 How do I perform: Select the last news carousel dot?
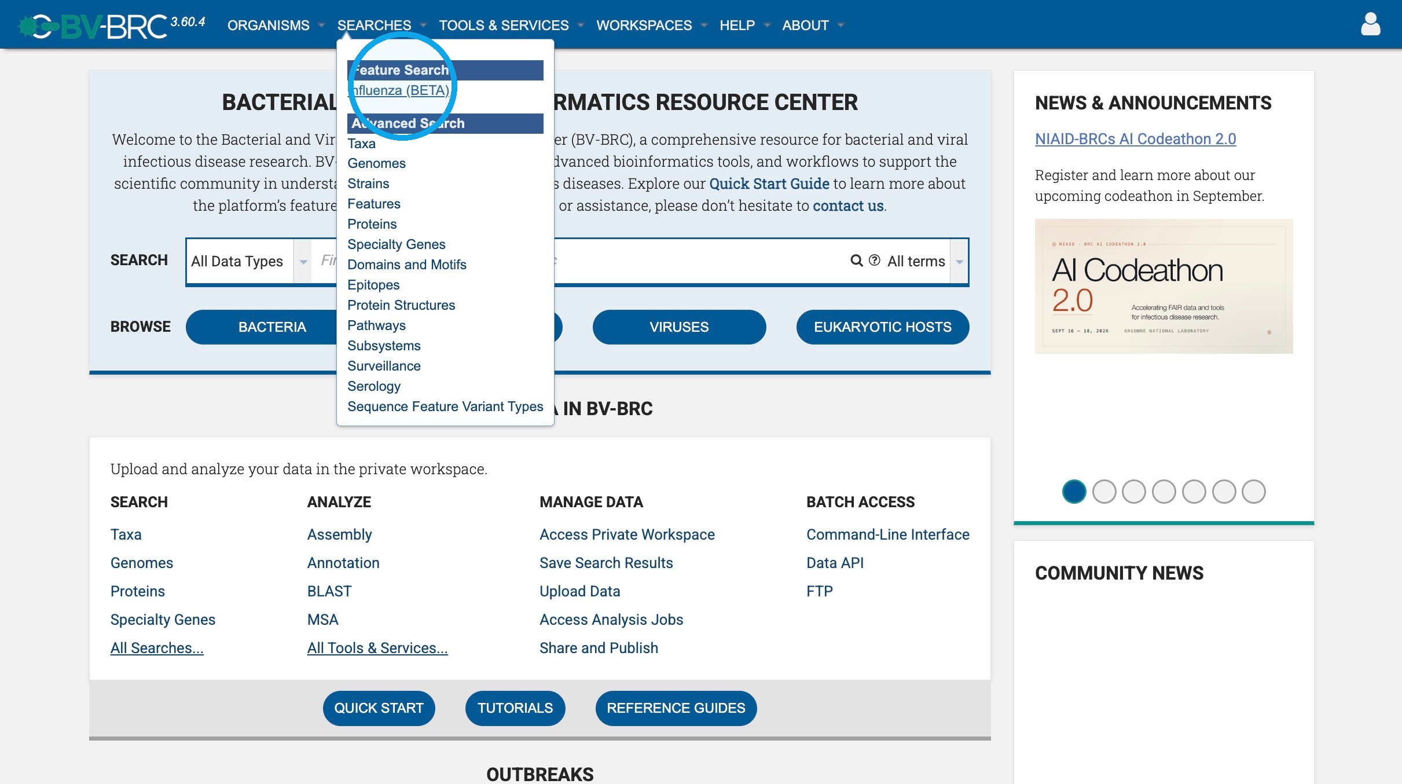(1254, 492)
